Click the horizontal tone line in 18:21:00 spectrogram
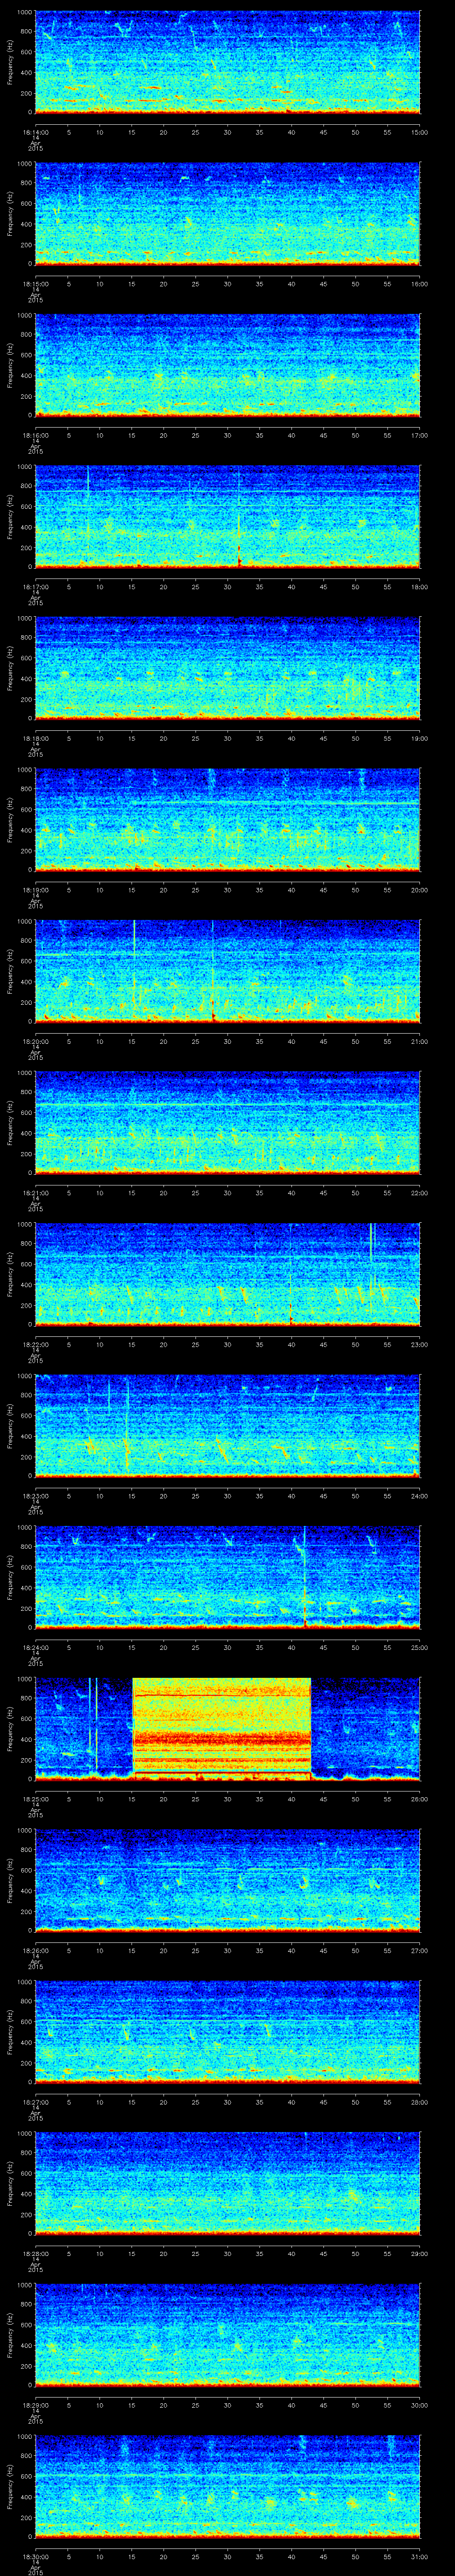The height and width of the screenshot is (2576, 455). tap(227, 1105)
